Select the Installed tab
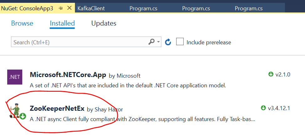This screenshot has width=305, height=136. (x=62, y=23)
